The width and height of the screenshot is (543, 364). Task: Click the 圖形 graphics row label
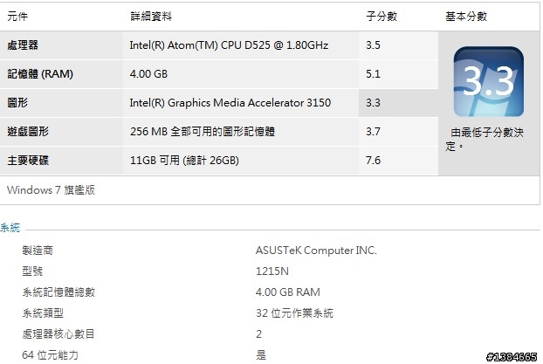17,102
